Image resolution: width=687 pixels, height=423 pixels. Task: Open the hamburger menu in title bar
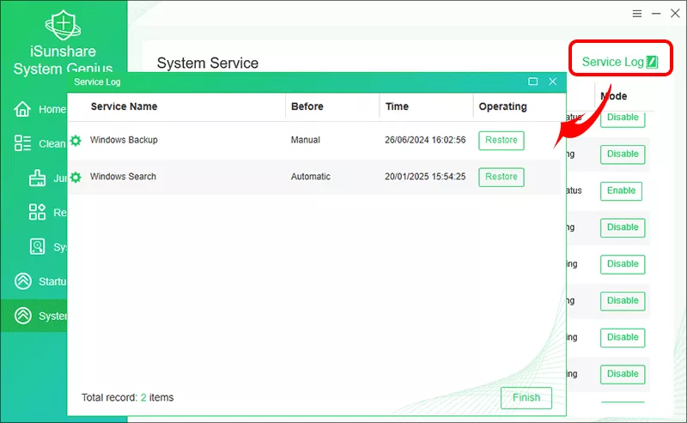pos(637,14)
